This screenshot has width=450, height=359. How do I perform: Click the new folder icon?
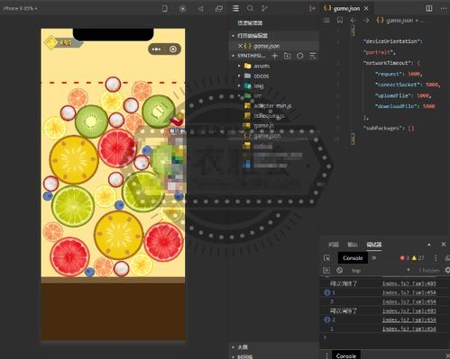[x=288, y=56]
